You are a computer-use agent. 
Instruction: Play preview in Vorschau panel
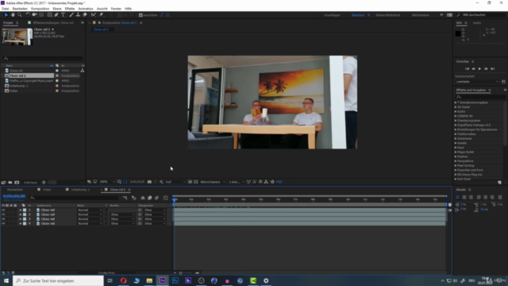click(x=479, y=69)
